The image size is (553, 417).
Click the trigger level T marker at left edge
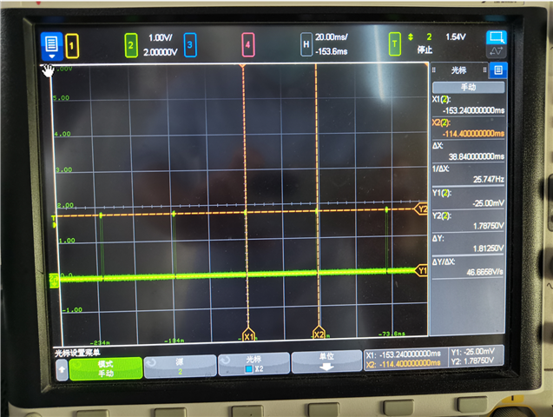tap(54, 222)
